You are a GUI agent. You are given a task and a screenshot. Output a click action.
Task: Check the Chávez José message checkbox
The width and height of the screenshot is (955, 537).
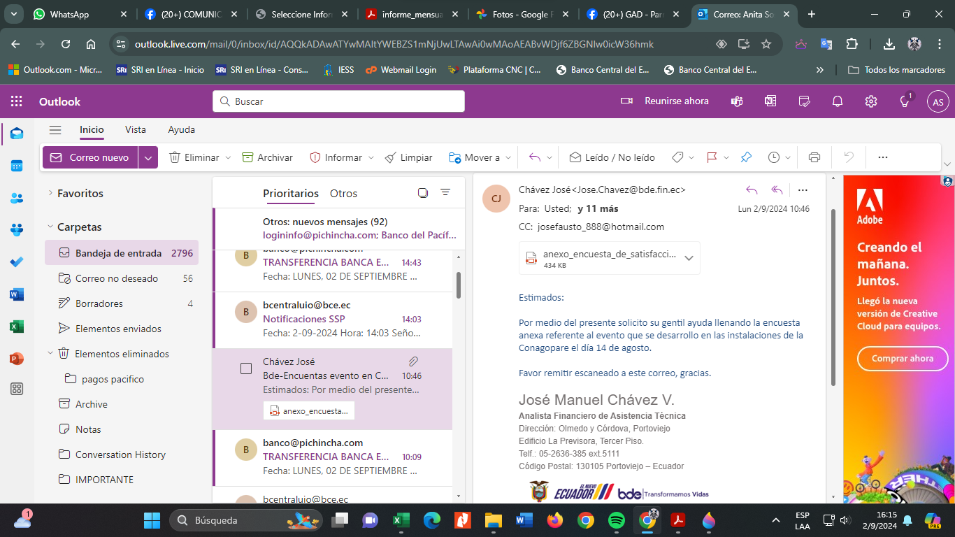pos(246,368)
